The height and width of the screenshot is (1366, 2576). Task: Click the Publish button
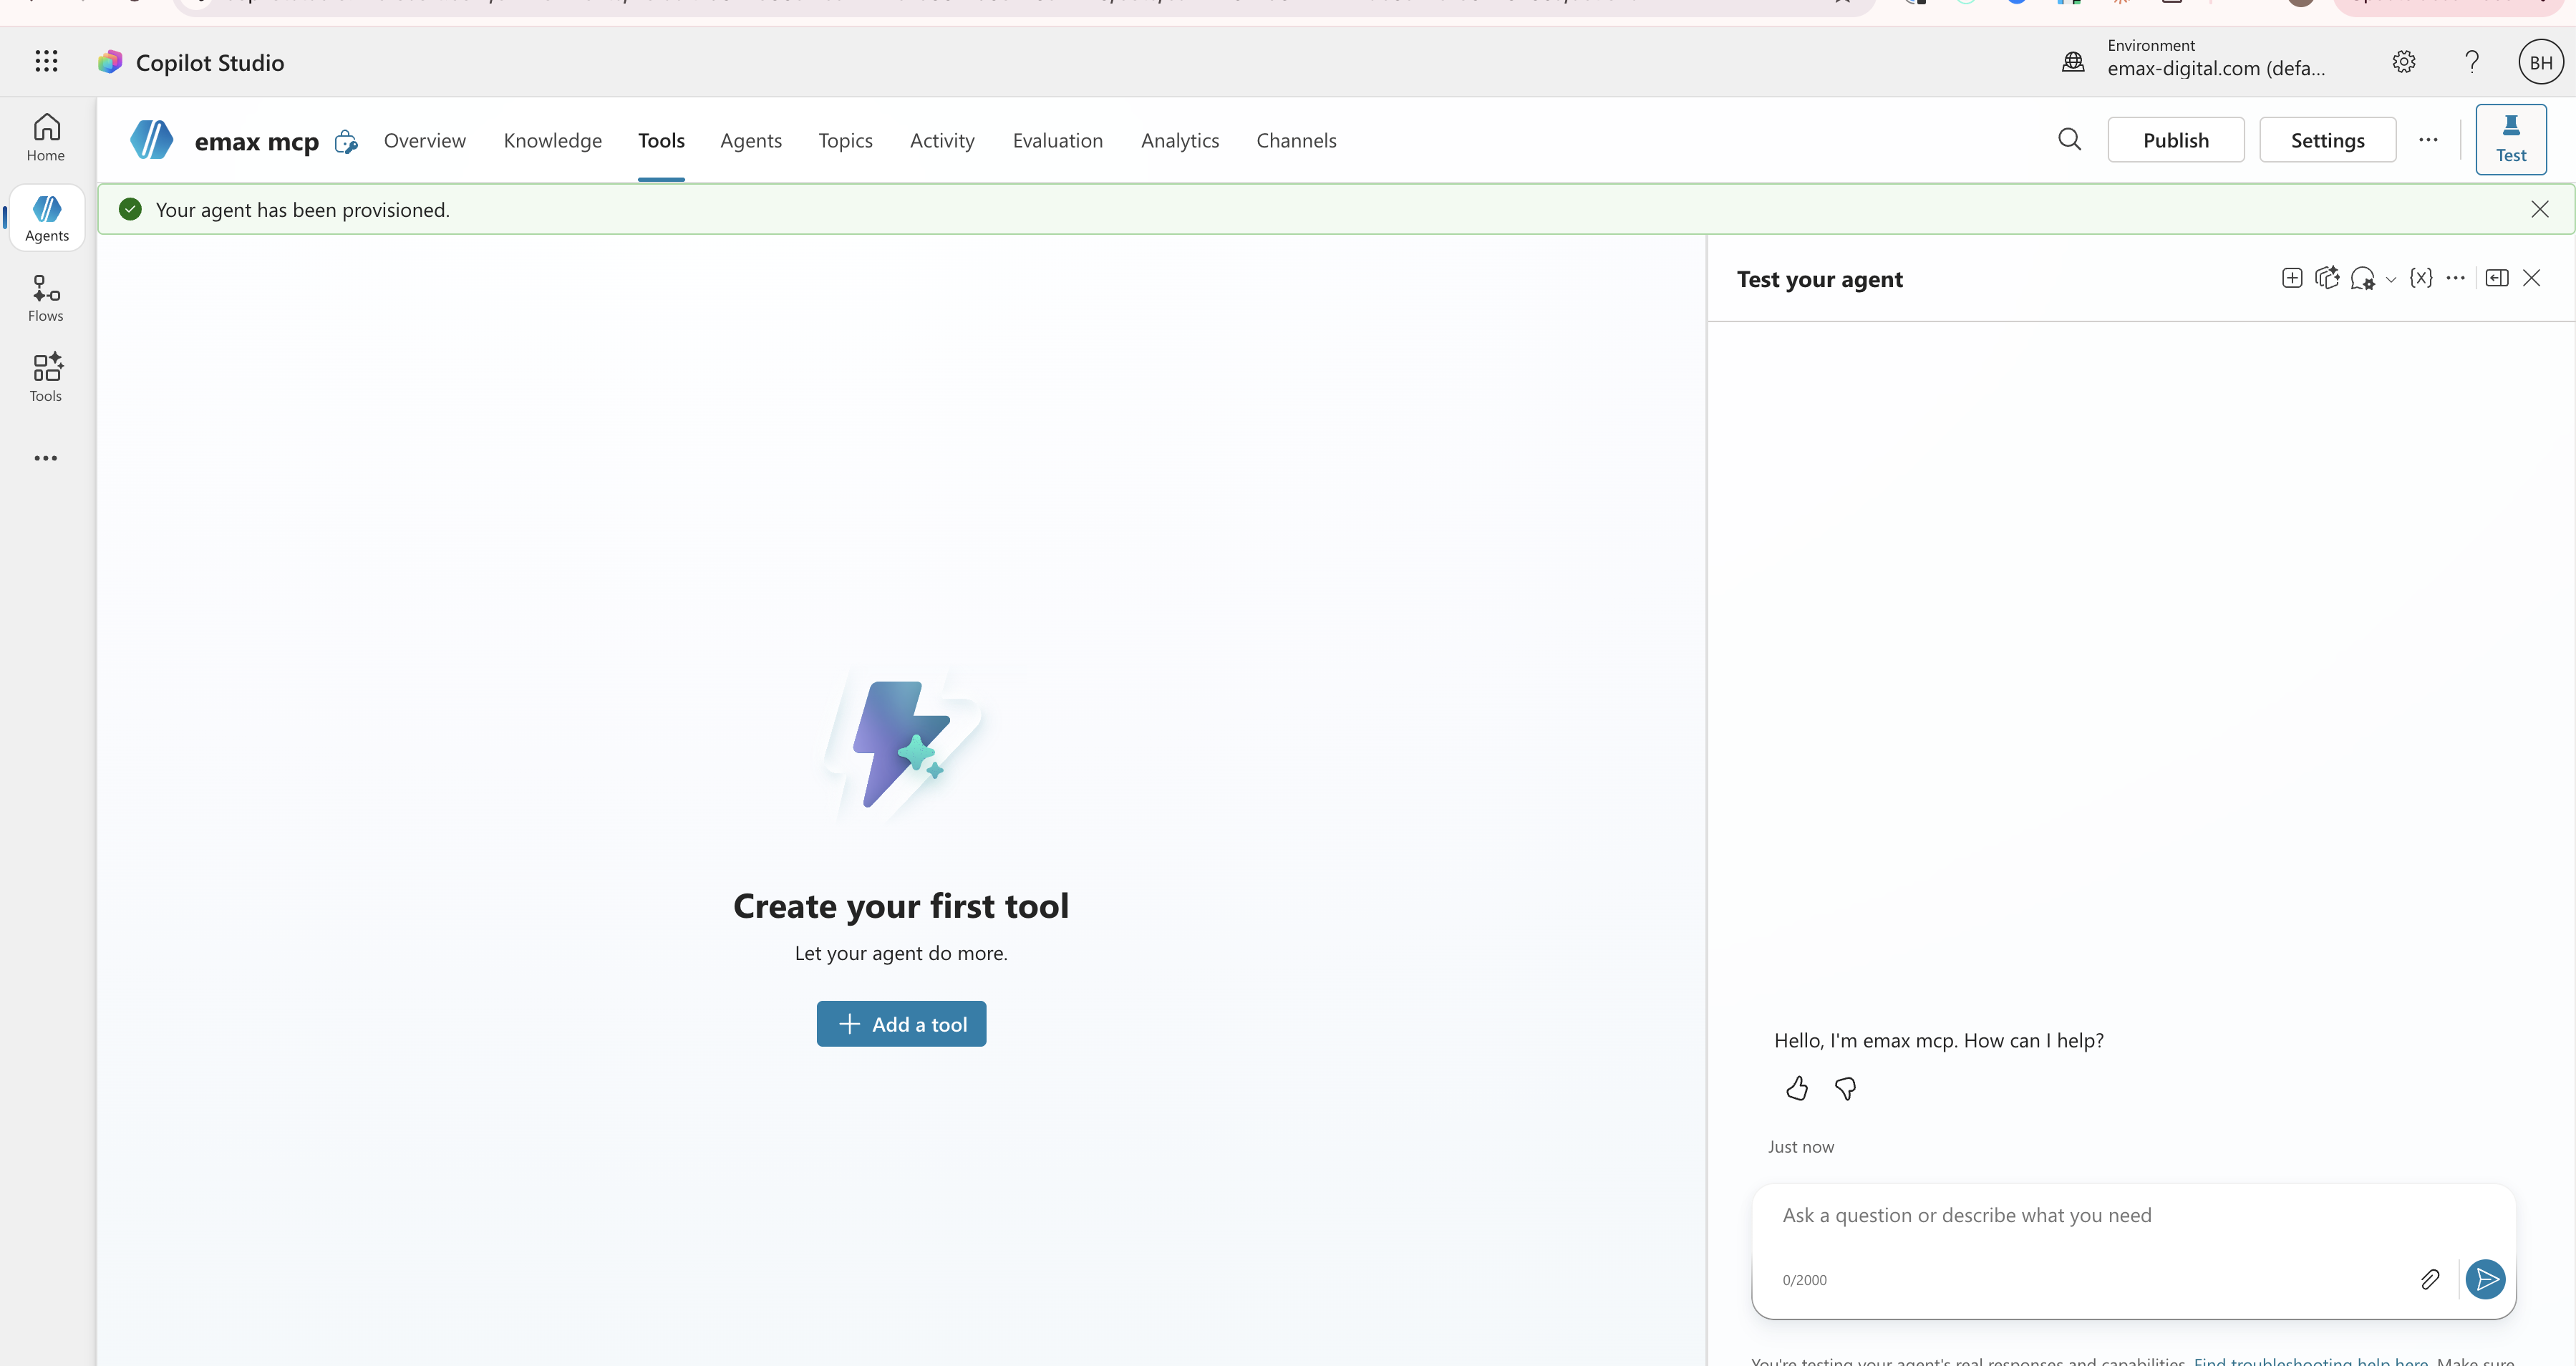2176,140
